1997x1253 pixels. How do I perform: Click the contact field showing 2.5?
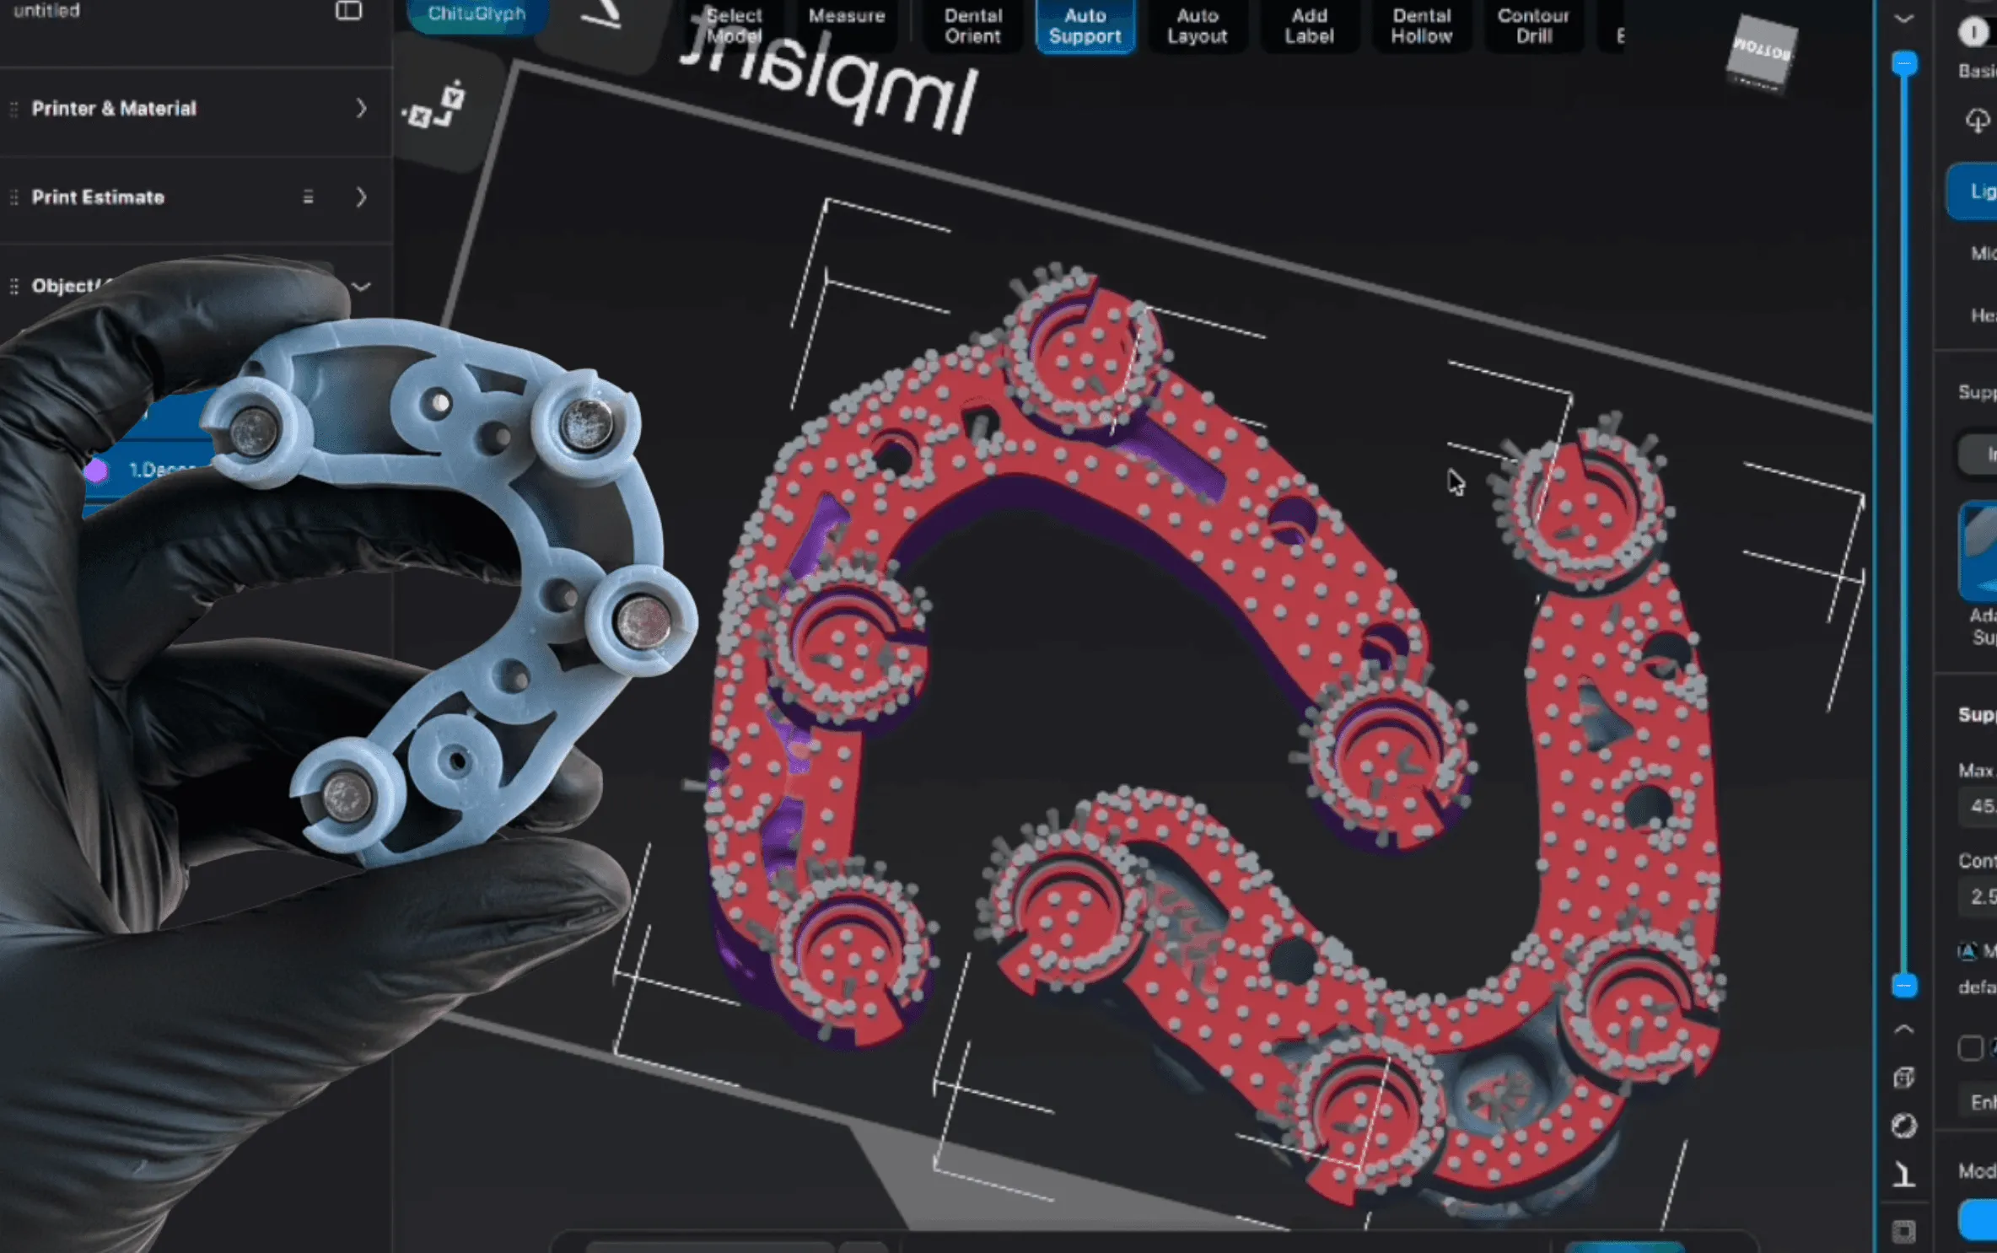tap(1978, 896)
